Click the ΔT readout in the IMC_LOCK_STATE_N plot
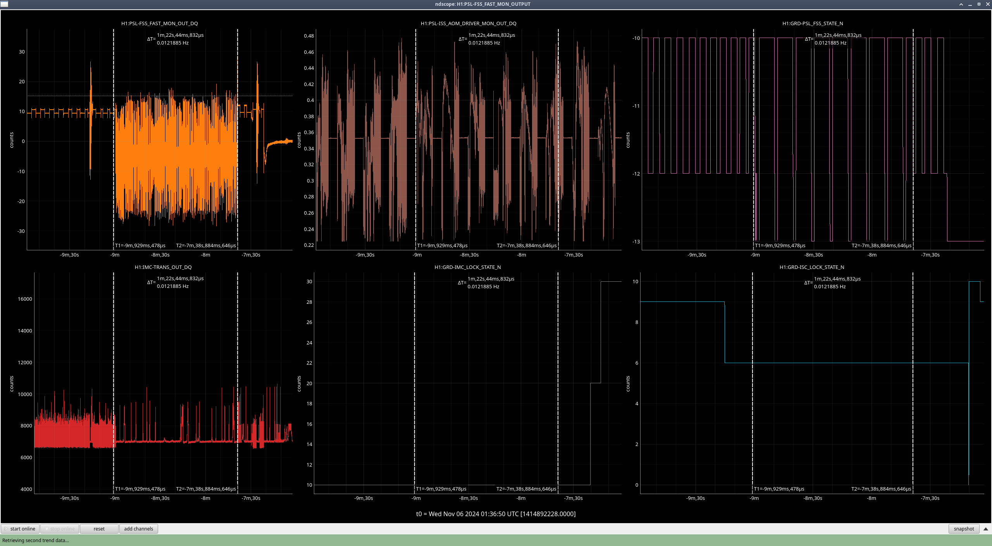The width and height of the screenshot is (992, 546). (486, 282)
